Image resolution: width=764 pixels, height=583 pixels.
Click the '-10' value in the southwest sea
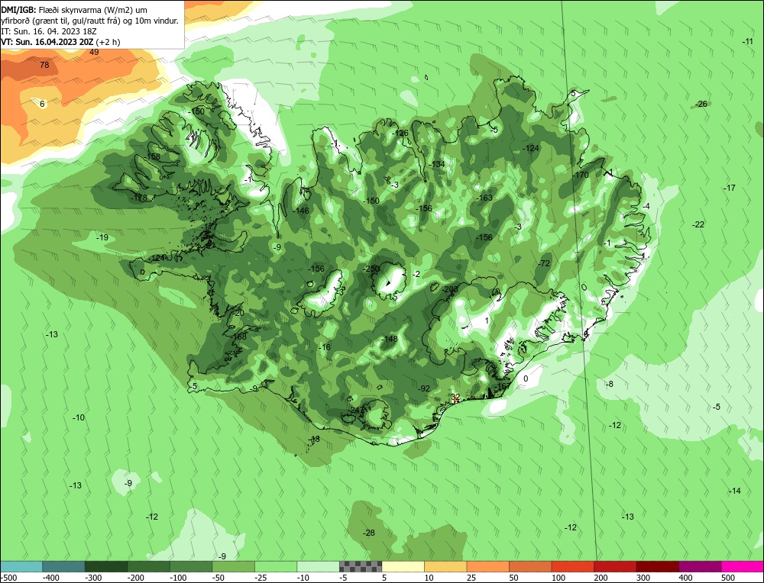(x=79, y=417)
